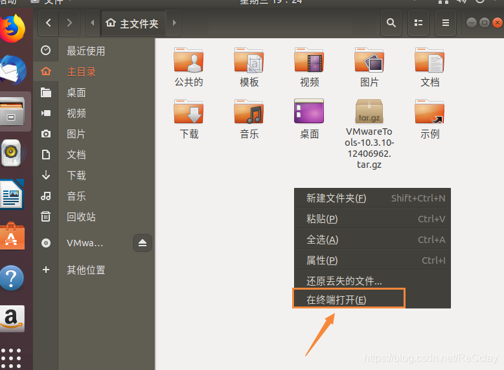Choose 全选 from context menu
Screen dimensions: 504x370
[x=372, y=240]
